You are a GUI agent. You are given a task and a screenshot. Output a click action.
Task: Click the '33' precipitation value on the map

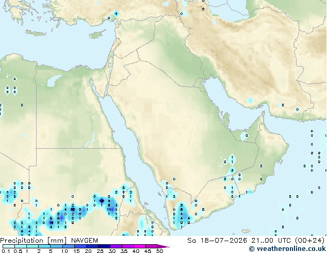click(102, 201)
